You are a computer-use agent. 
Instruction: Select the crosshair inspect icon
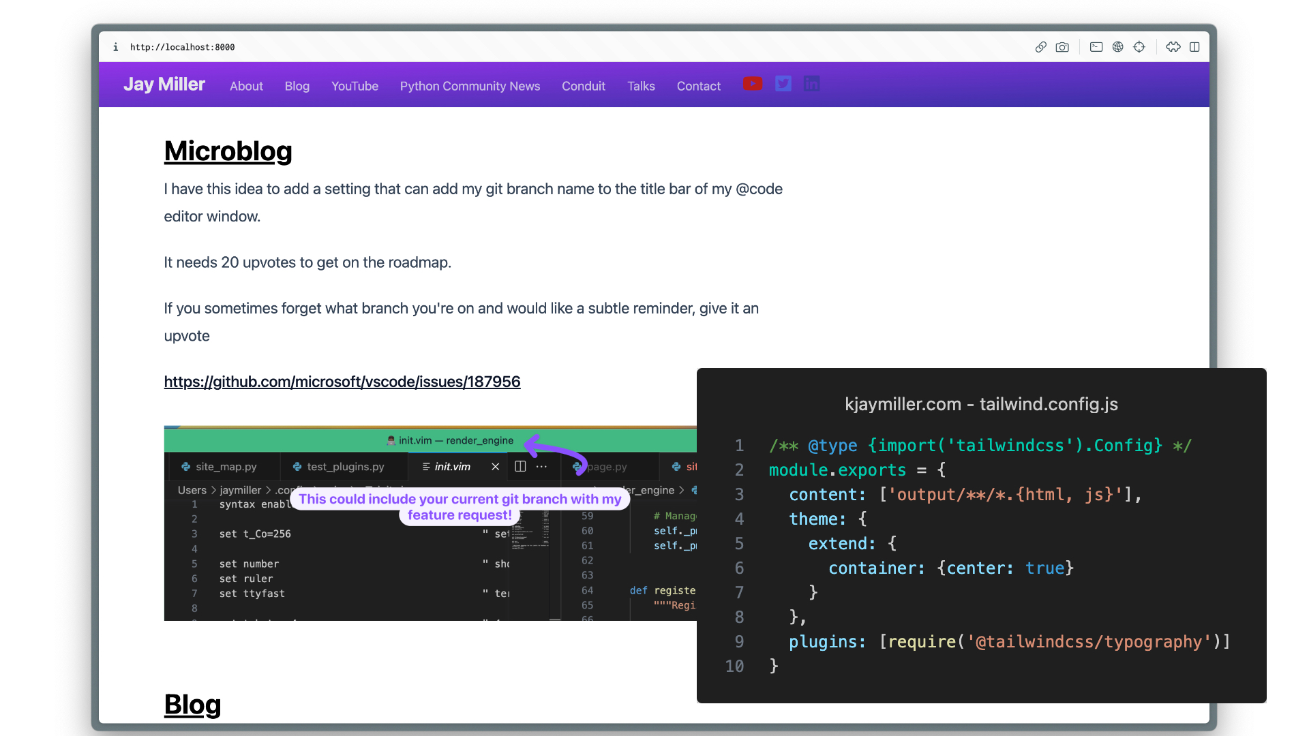tap(1139, 47)
